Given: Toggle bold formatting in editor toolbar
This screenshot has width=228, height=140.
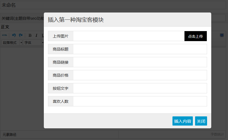Looking at the screenshot, I should (x=30, y=35).
